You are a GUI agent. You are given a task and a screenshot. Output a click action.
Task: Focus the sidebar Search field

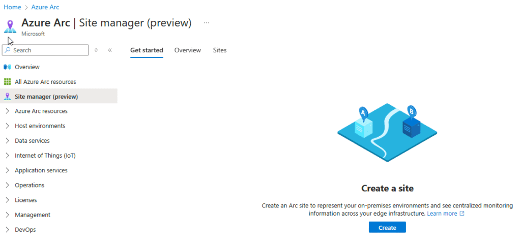click(x=45, y=50)
